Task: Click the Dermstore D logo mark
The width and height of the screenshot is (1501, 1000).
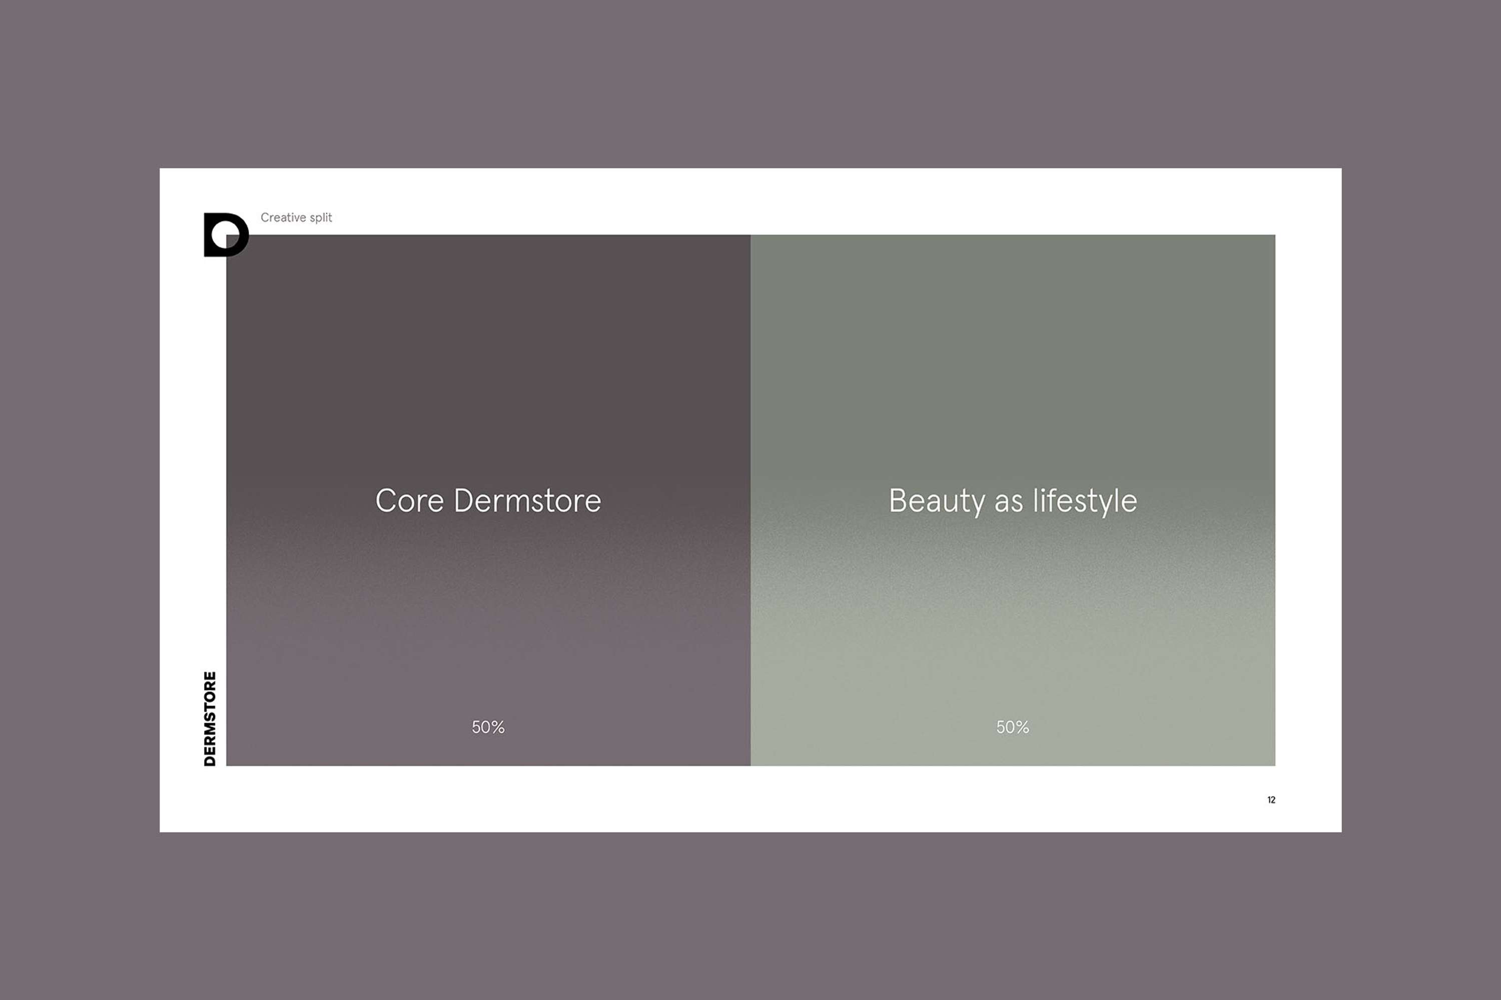Action: (226, 234)
